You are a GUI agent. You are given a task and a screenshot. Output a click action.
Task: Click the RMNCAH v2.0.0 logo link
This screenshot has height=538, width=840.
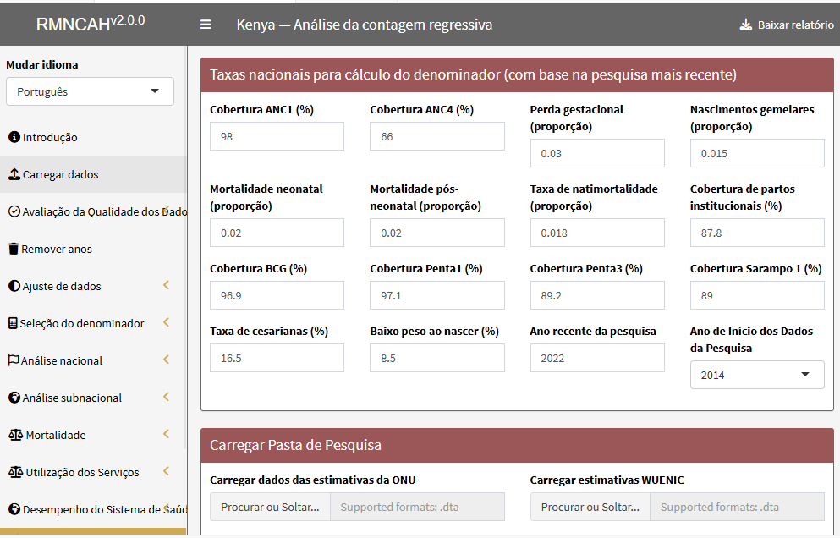pos(91,24)
